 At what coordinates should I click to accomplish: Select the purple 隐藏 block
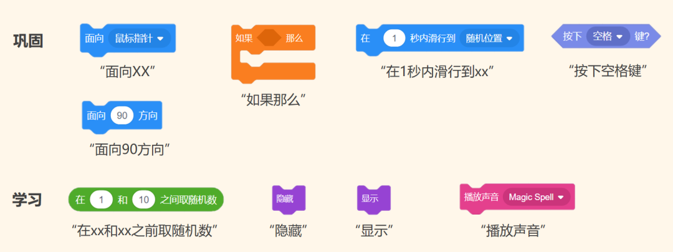[289, 199]
